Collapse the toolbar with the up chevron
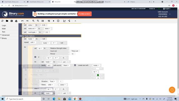 (x=75, y=21)
